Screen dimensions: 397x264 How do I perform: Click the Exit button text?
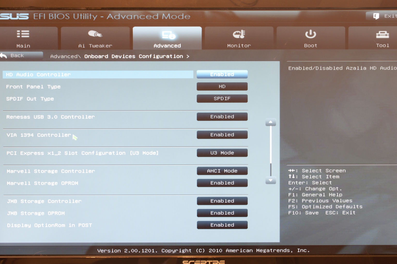point(390,16)
